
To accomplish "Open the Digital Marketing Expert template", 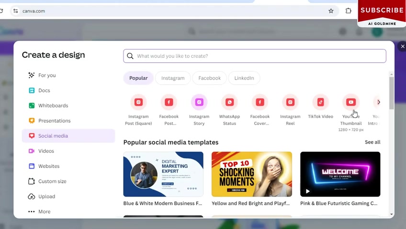I will tap(163, 174).
